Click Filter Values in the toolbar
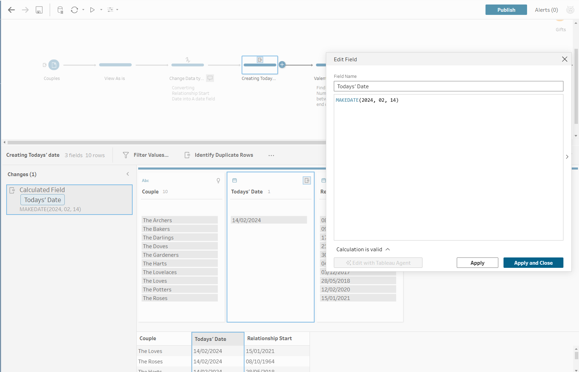 [146, 155]
